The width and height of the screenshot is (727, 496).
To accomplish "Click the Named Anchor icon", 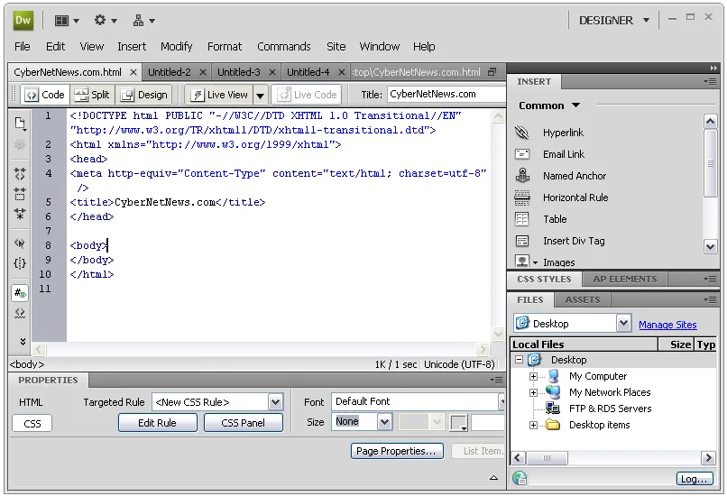I will pos(522,176).
